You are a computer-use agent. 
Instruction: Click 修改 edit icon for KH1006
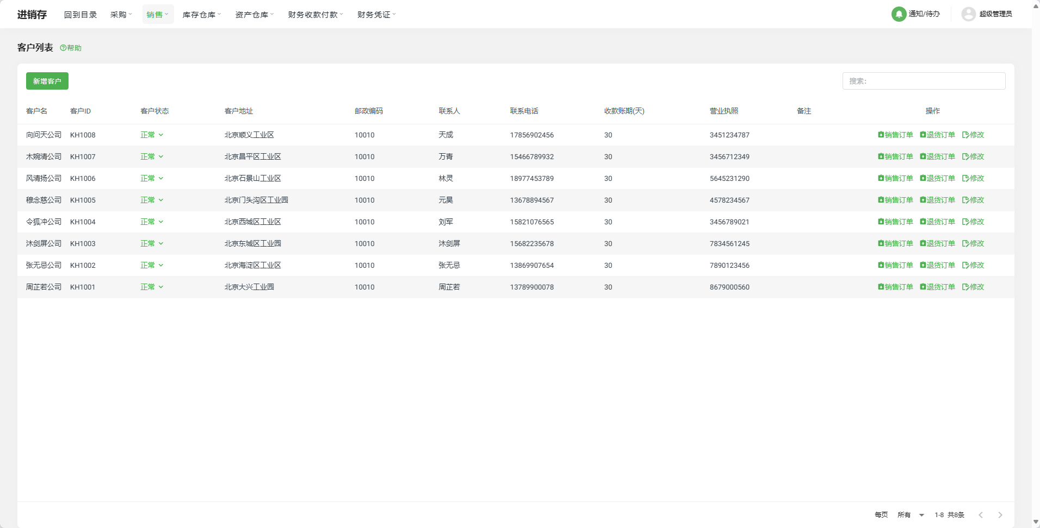[973, 178]
